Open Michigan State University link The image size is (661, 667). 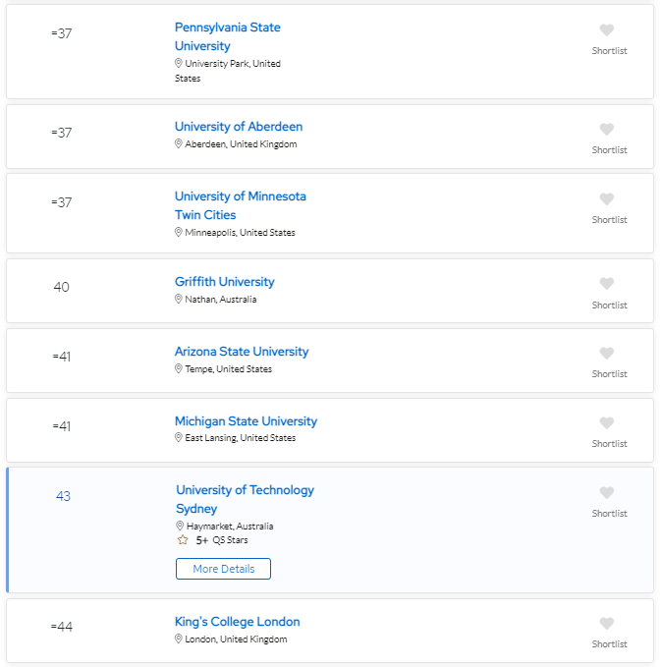(x=246, y=421)
